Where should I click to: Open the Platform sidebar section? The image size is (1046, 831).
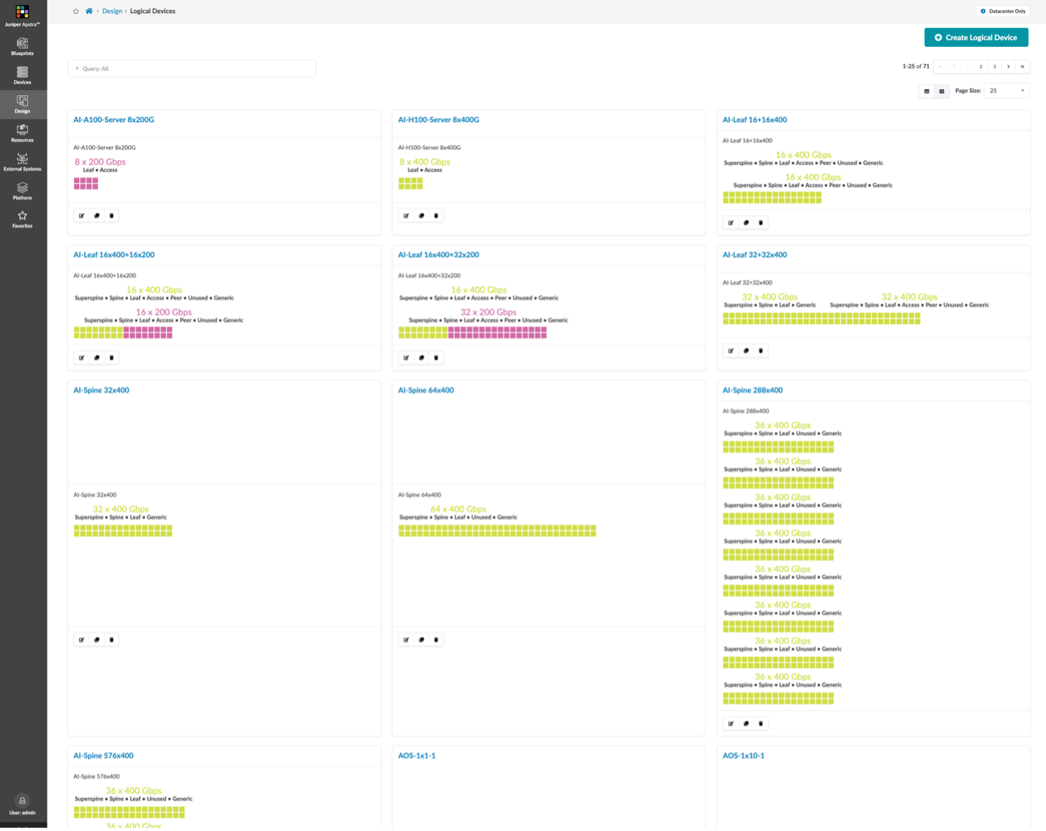click(x=23, y=191)
